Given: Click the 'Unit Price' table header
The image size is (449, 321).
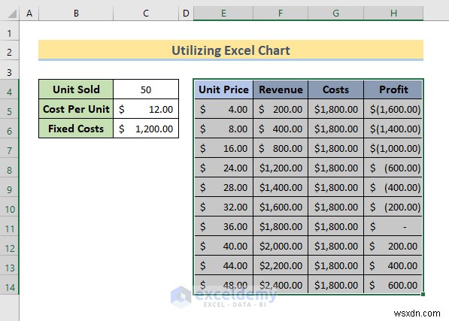Looking at the screenshot, I should (223, 89).
